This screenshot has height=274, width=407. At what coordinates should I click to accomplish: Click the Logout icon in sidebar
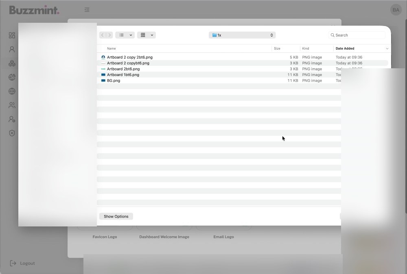pyautogui.click(x=13, y=263)
